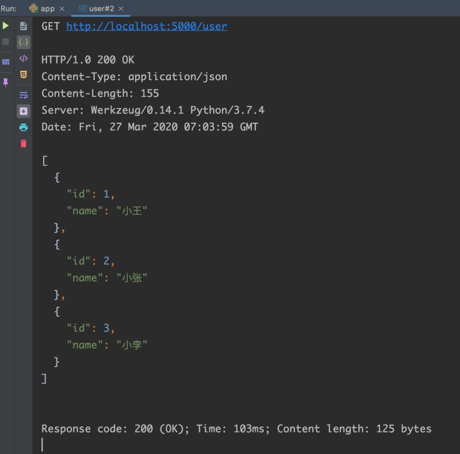Open the restore layout icon
The width and height of the screenshot is (460, 454).
click(x=6, y=62)
